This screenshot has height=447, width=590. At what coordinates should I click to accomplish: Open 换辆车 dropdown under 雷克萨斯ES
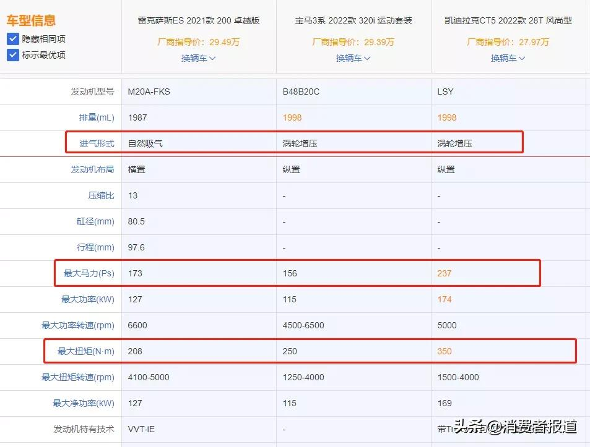coord(198,58)
